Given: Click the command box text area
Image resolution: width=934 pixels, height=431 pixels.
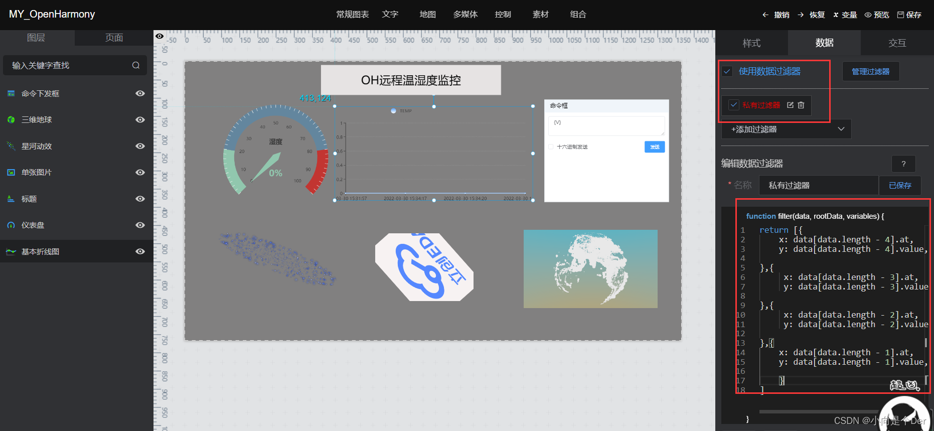Looking at the screenshot, I should (606, 126).
